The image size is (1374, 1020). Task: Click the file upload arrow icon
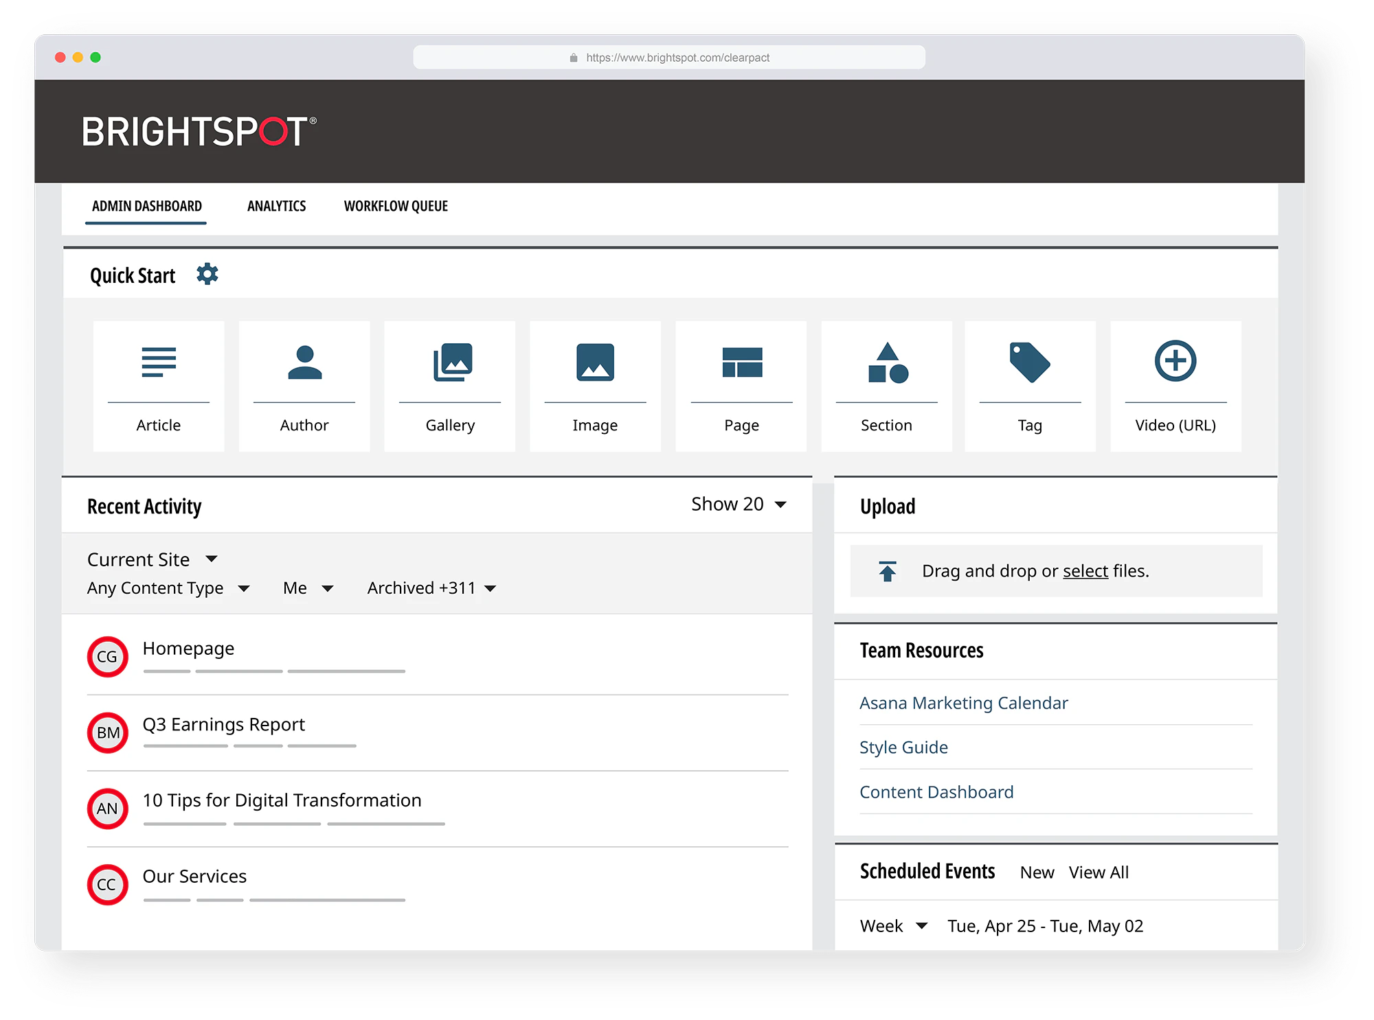point(888,570)
